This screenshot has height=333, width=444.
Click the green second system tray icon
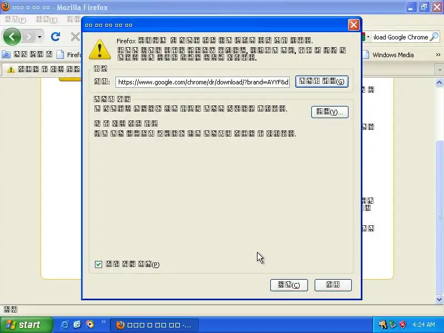point(393,325)
